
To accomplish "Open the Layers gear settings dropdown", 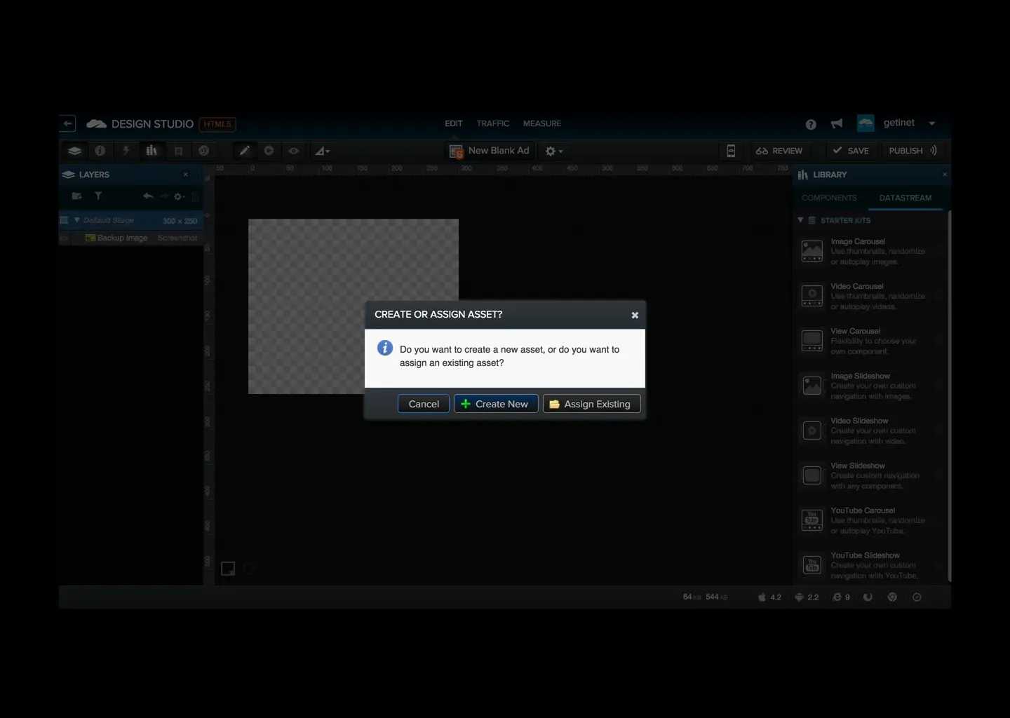I will point(179,196).
